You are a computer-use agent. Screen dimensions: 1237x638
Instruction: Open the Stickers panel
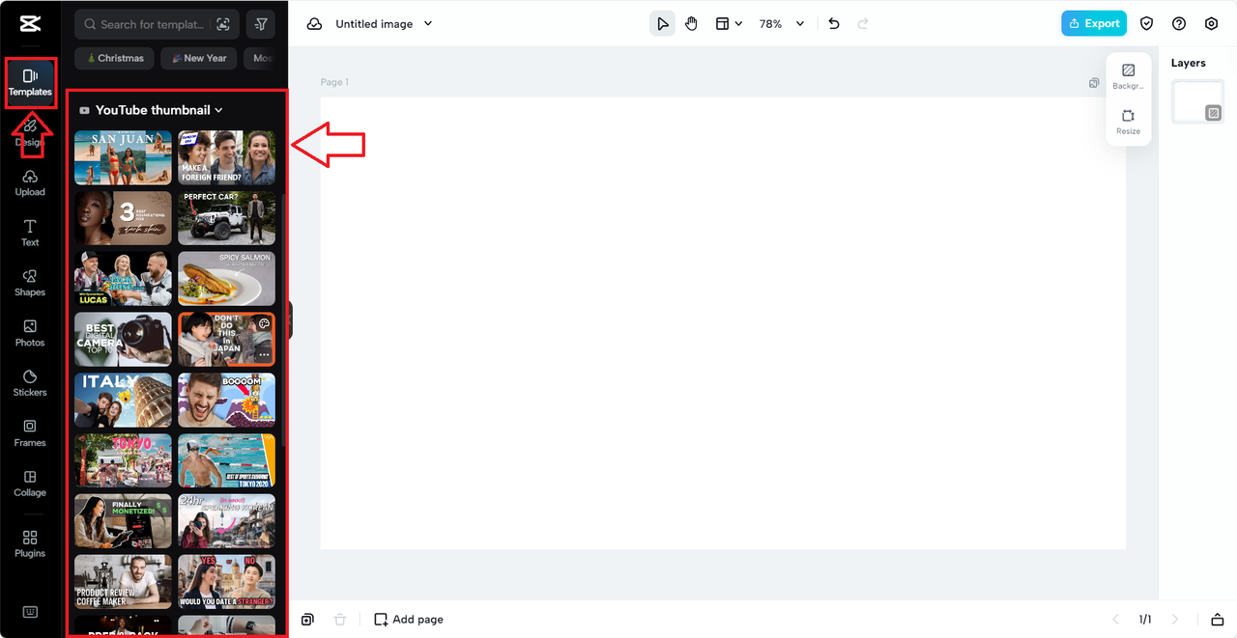(30, 383)
